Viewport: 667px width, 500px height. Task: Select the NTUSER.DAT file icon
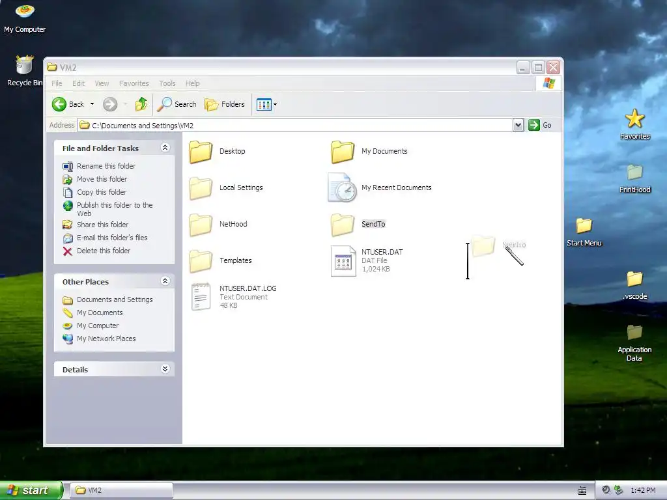click(343, 261)
